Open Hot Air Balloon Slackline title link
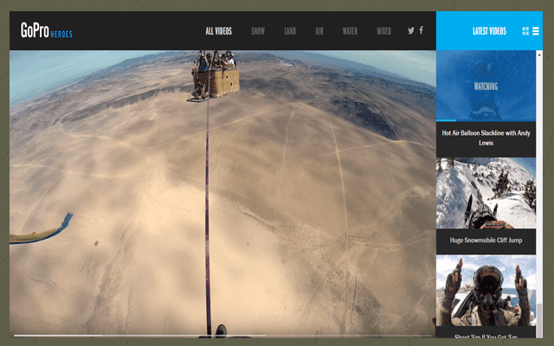 (x=486, y=138)
